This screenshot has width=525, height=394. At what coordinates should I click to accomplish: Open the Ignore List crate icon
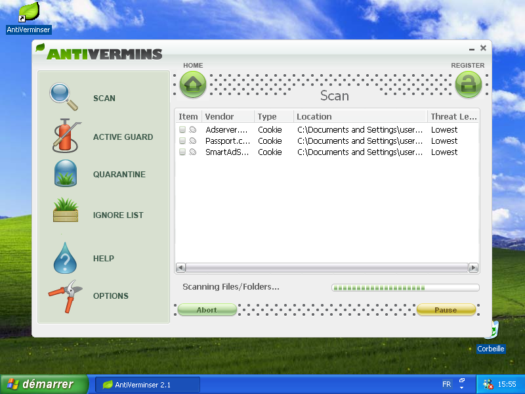[x=66, y=210]
